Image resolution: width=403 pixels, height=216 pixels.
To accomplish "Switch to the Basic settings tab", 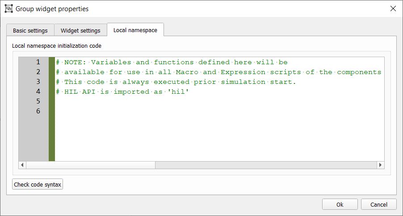I will (x=30, y=30).
